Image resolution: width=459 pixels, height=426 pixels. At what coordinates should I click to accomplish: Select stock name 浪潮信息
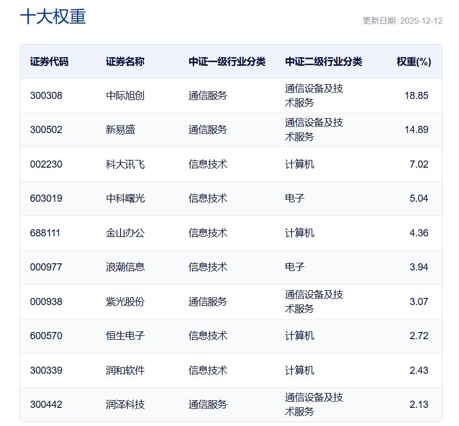coord(125,267)
